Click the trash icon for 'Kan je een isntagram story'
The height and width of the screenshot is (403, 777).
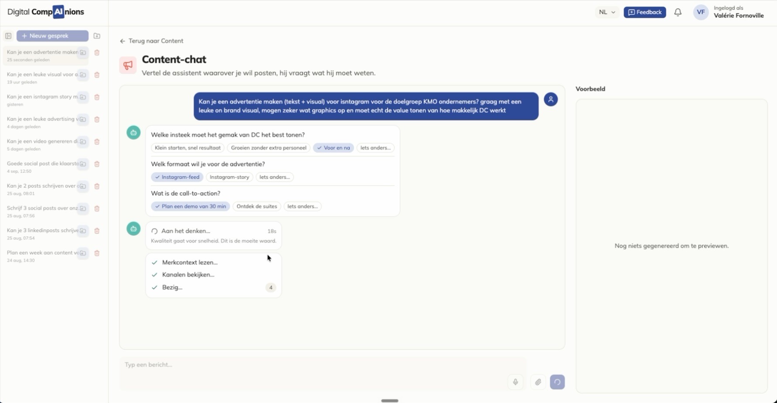pos(97,97)
